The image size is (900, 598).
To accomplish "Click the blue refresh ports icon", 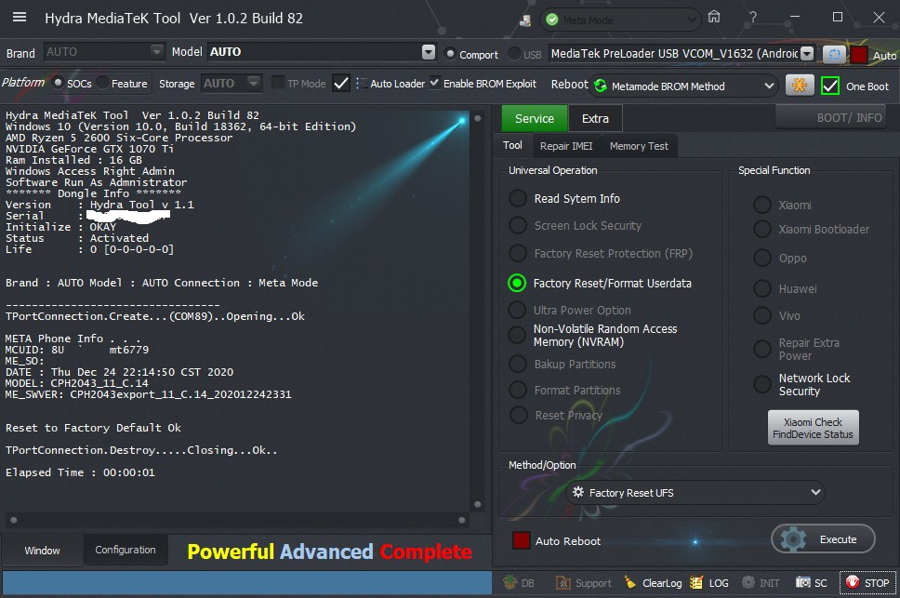I will click(835, 55).
